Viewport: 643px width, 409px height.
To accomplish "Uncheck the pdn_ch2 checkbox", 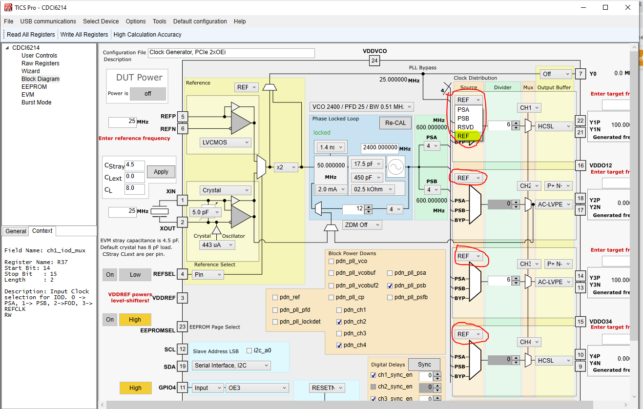I will [339, 322].
